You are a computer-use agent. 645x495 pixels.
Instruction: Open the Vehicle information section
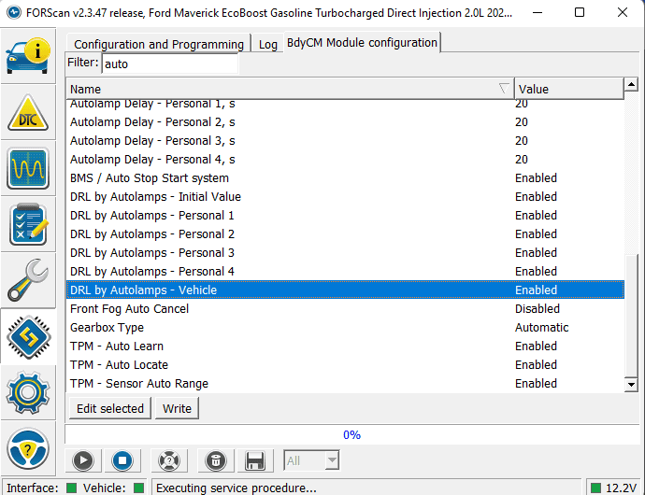28,56
